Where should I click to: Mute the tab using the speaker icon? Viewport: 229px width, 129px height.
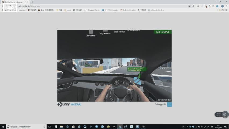click(25, 2)
